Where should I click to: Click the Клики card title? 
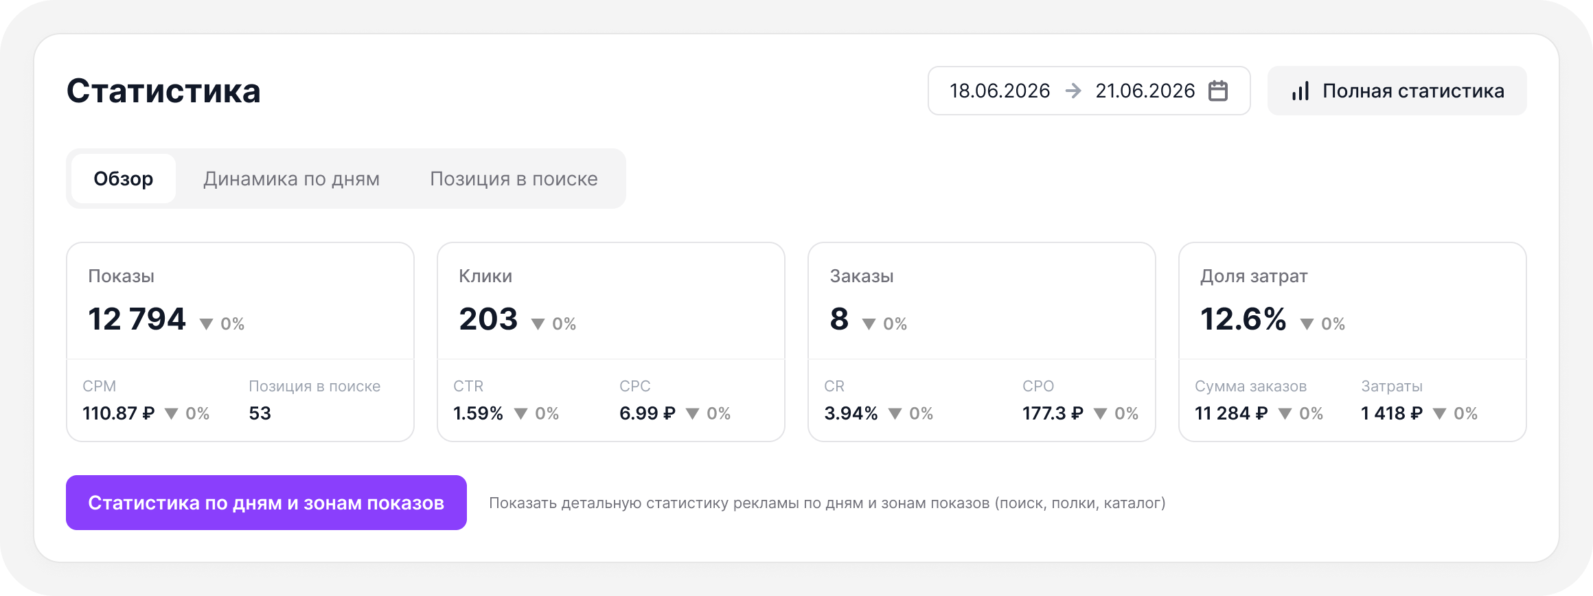[485, 276]
